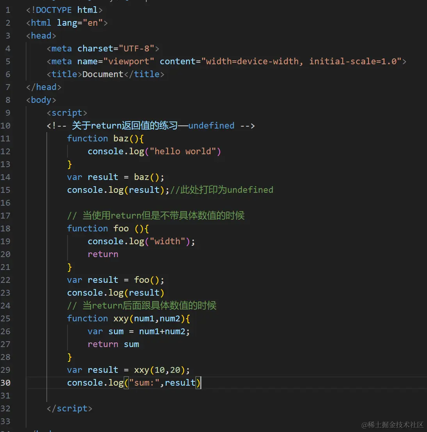Click line number 10 in the gutter
The width and height of the screenshot is (427, 432).
click(5, 126)
